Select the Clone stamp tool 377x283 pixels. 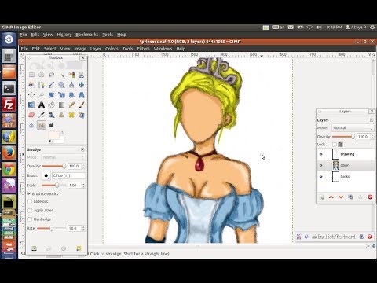[61, 115]
